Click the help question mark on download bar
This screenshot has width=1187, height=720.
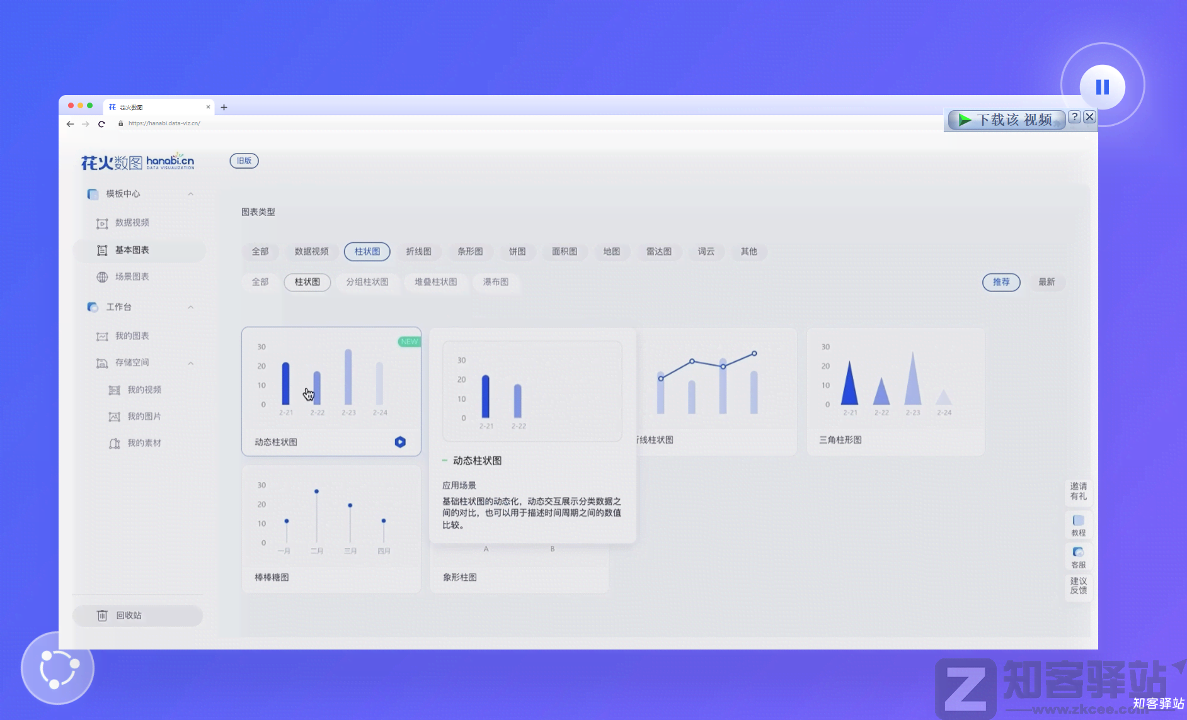(1075, 117)
